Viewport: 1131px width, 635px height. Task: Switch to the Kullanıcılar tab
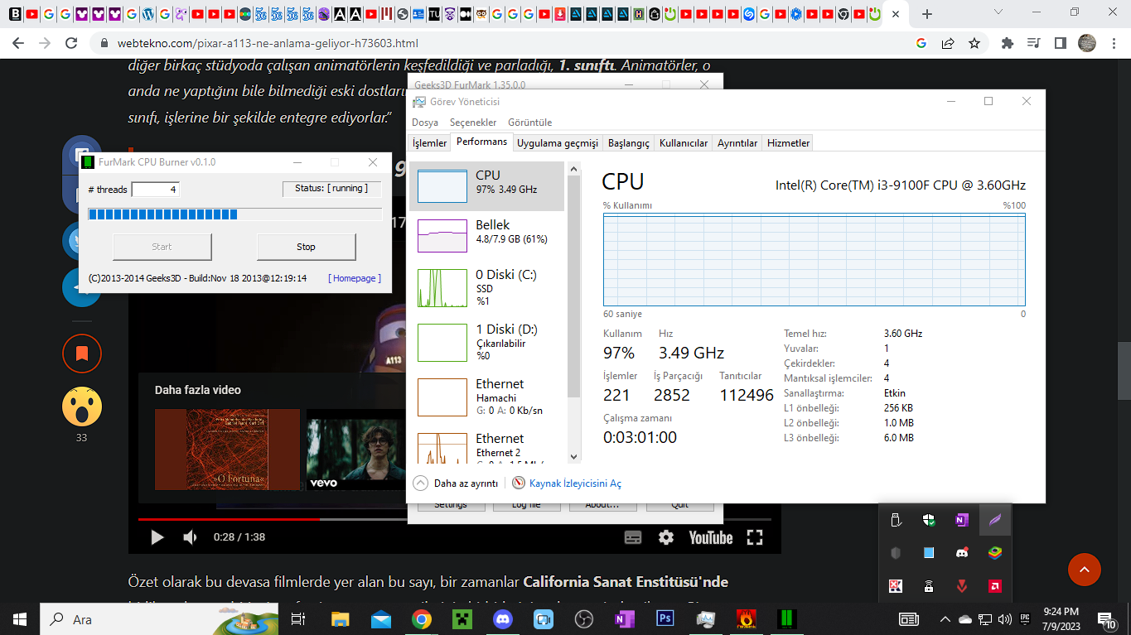pyautogui.click(x=684, y=143)
